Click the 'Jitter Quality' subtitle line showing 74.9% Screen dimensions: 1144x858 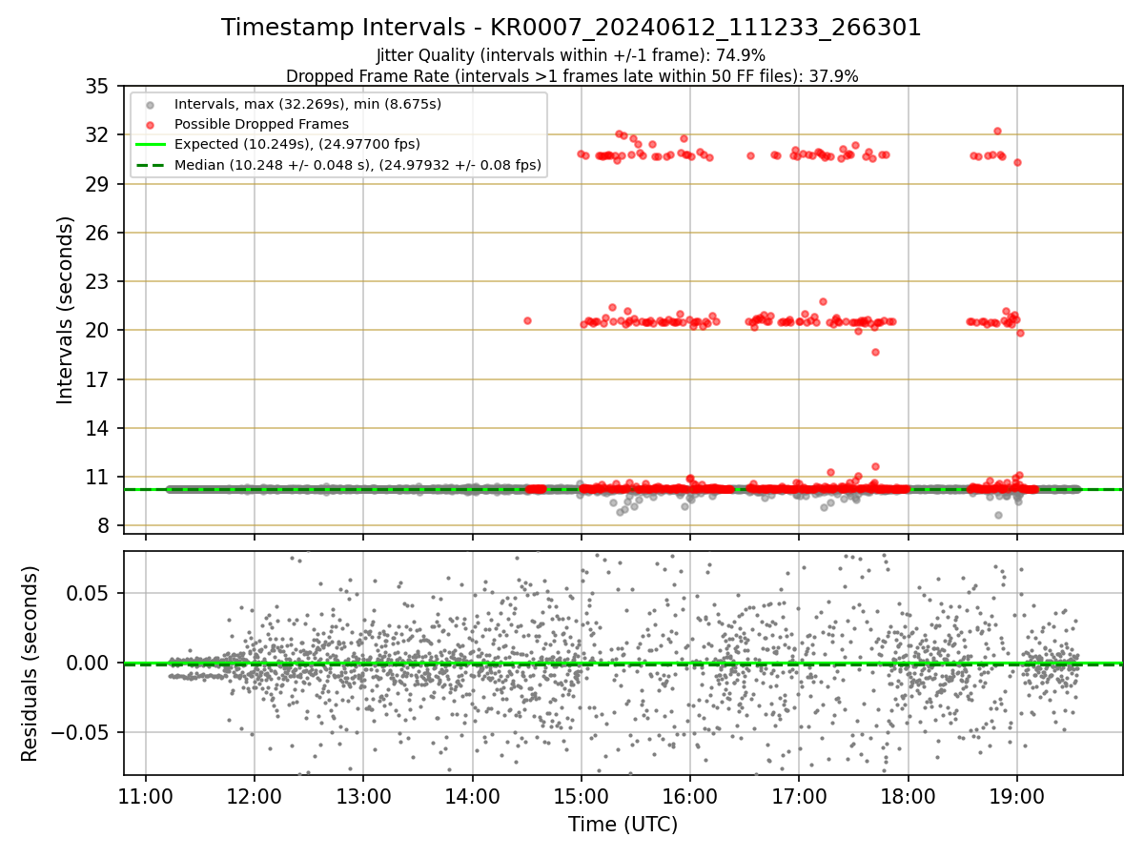click(571, 55)
